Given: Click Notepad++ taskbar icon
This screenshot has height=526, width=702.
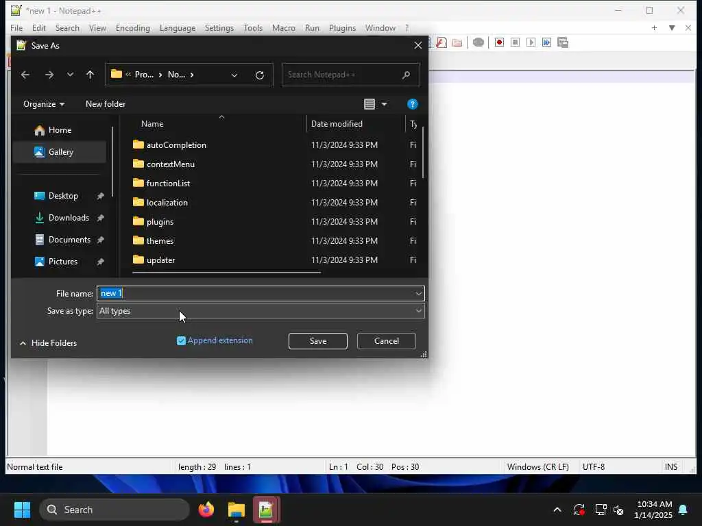Looking at the screenshot, I should coord(267,510).
